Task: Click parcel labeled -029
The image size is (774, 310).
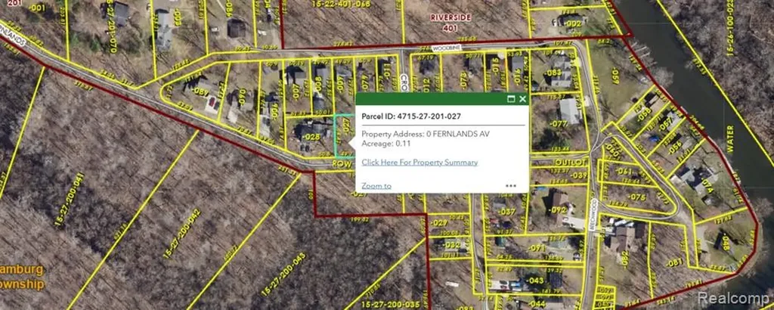Action: pos(439,223)
